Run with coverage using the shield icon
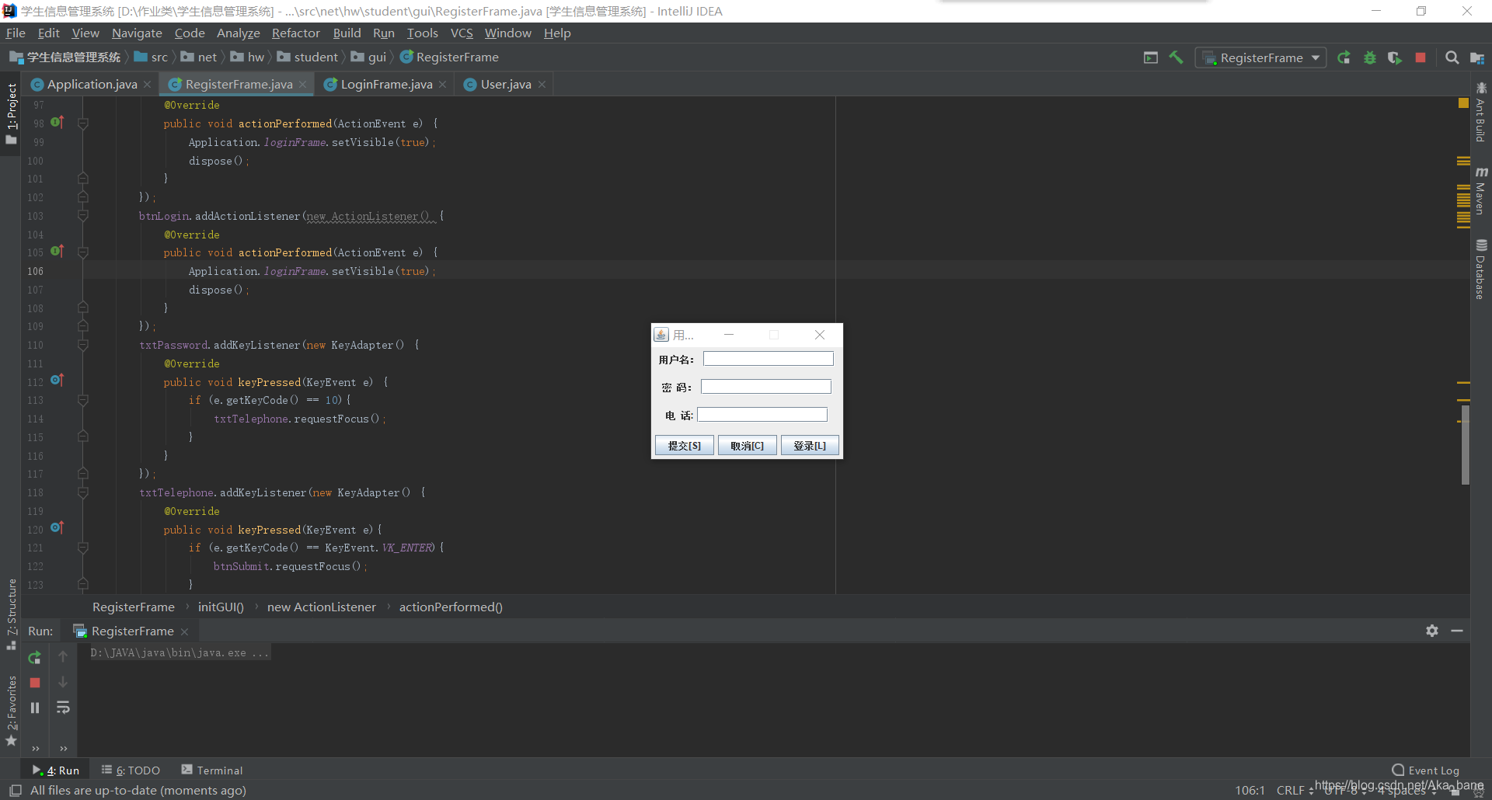Screen dimensions: 1492x800 1395,57
